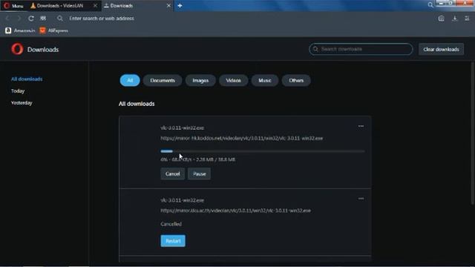Open a new tab with plus button
Image resolution: width=475 pixels, height=267 pixels.
point(180,6)
